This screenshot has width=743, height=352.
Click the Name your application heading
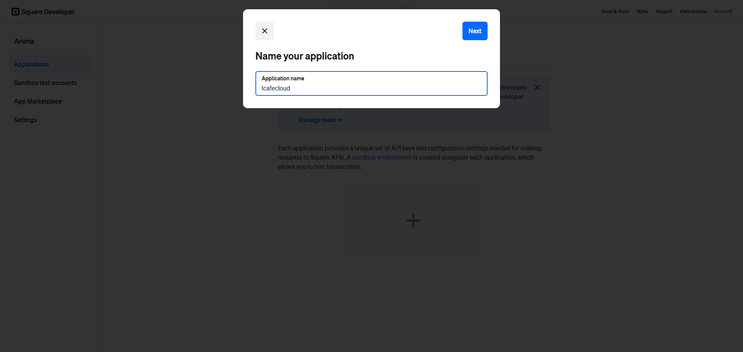[x=305, y=56]
